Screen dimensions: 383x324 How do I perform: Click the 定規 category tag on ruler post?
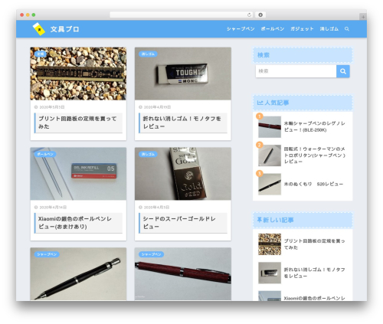(x=41, y=54)
